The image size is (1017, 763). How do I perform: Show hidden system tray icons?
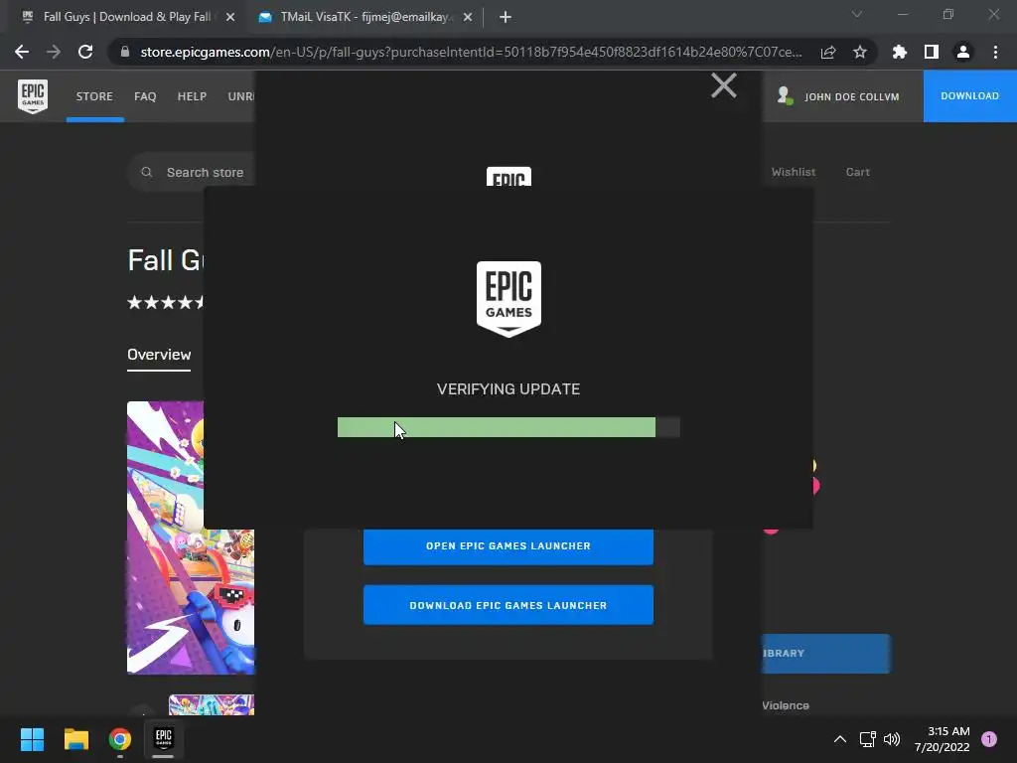(840, 739)
